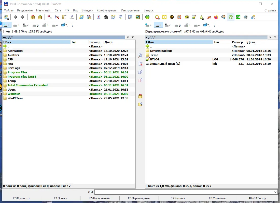
Task: Click the binoculars search icon
Action: pos(106,17)
